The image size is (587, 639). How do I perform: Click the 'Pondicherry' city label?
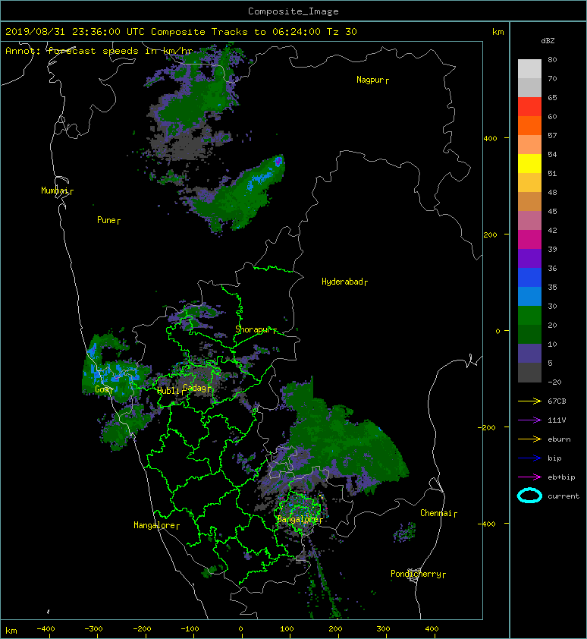(x=416, y=574)
